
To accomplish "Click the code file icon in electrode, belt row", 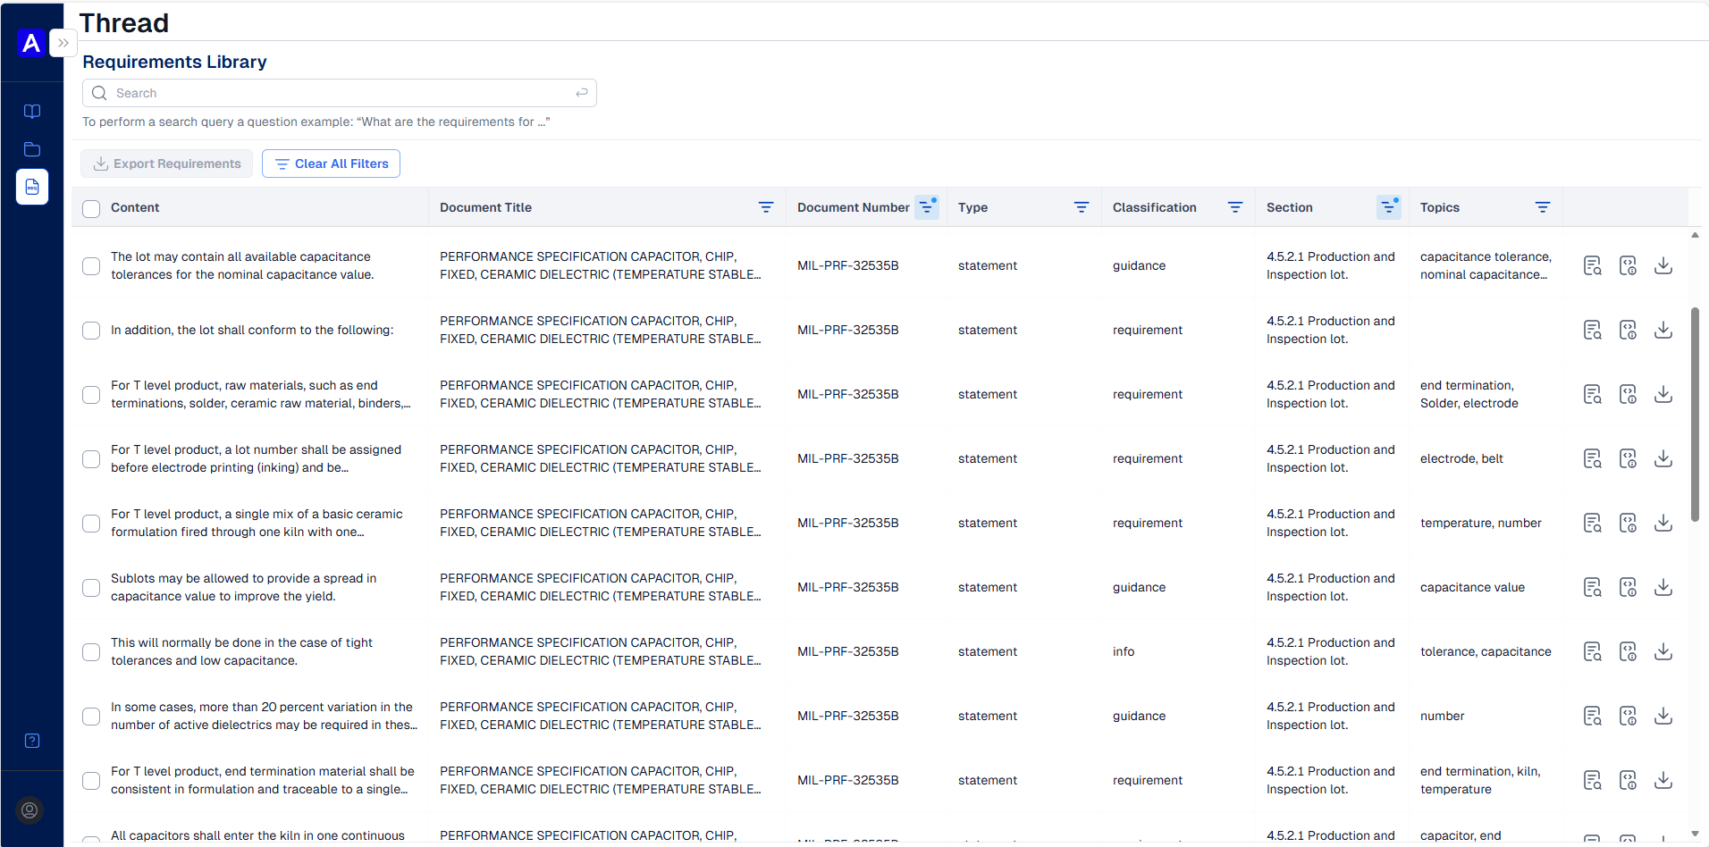I will click(1628, 458).
